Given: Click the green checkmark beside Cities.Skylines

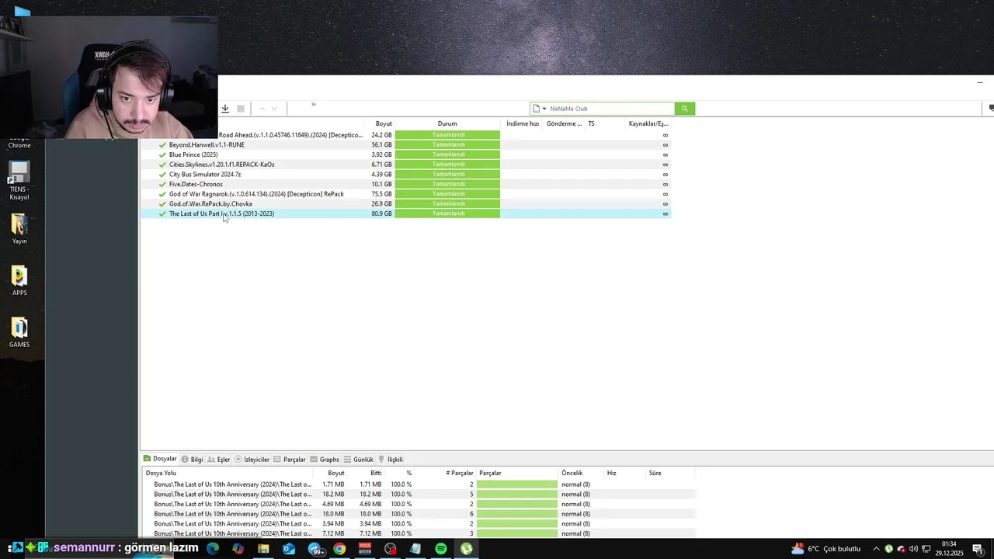Looking at the screenshot, I should point(162,165).
